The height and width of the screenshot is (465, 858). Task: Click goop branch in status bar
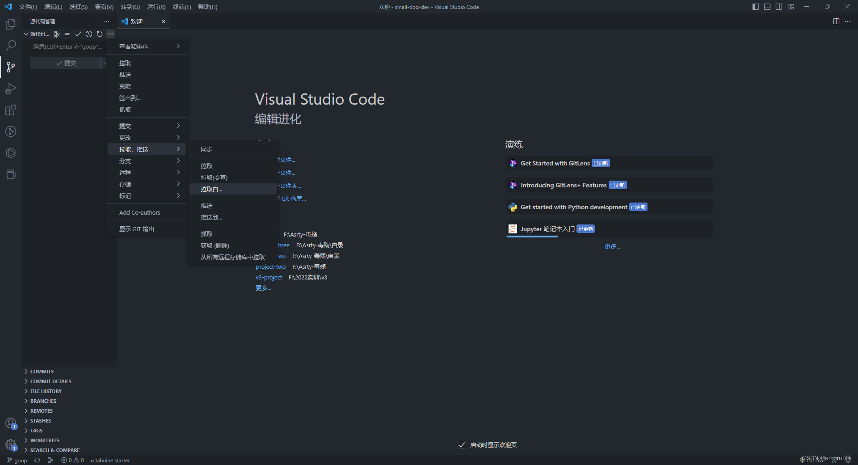(x=17, y=460)
